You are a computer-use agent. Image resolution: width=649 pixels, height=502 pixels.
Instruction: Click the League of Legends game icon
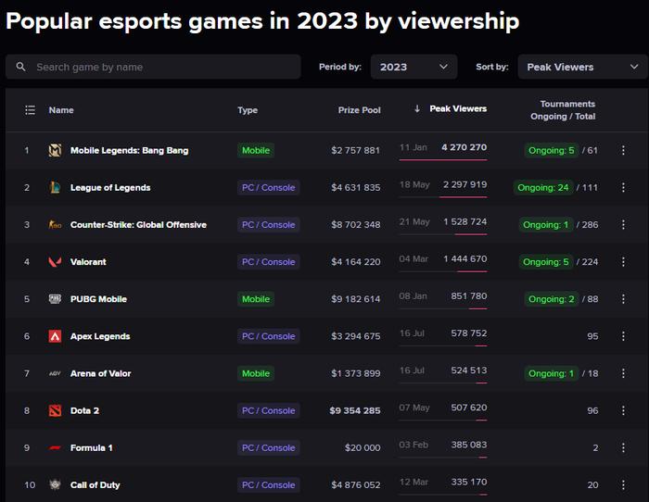[x=55, y=187]
